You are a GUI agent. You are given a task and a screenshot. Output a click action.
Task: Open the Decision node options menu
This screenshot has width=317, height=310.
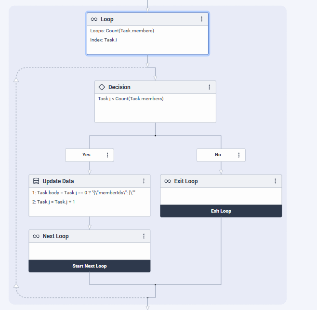pos(209,87)
